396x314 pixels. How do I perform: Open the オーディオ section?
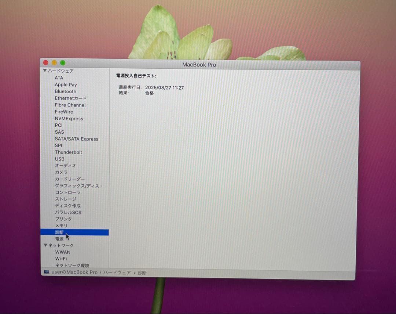(x=65, y=166)
